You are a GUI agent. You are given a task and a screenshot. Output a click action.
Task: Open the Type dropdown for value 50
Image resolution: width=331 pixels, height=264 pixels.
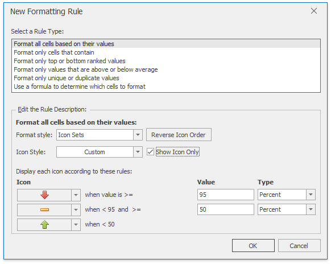[x=311, y=209]
